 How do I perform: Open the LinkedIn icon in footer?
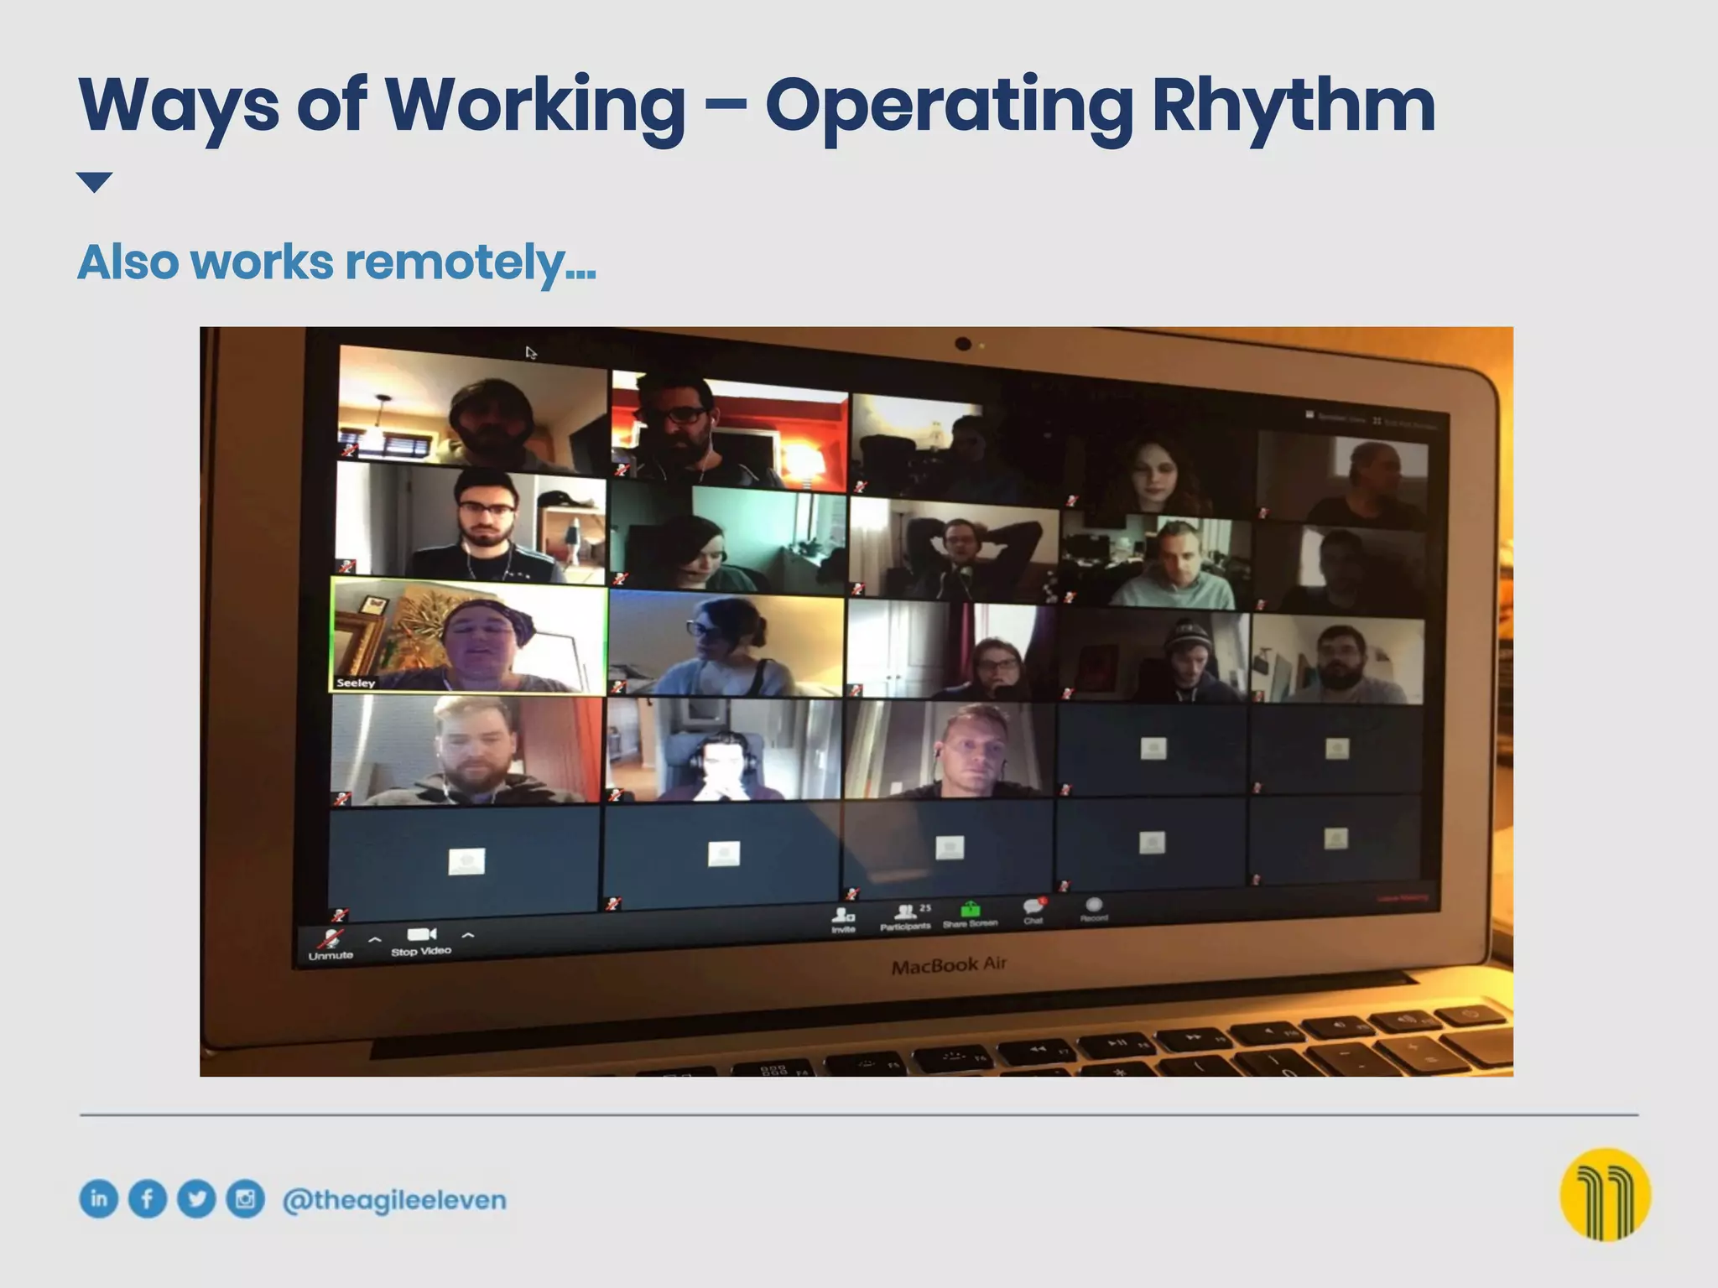click(99, 1198)
